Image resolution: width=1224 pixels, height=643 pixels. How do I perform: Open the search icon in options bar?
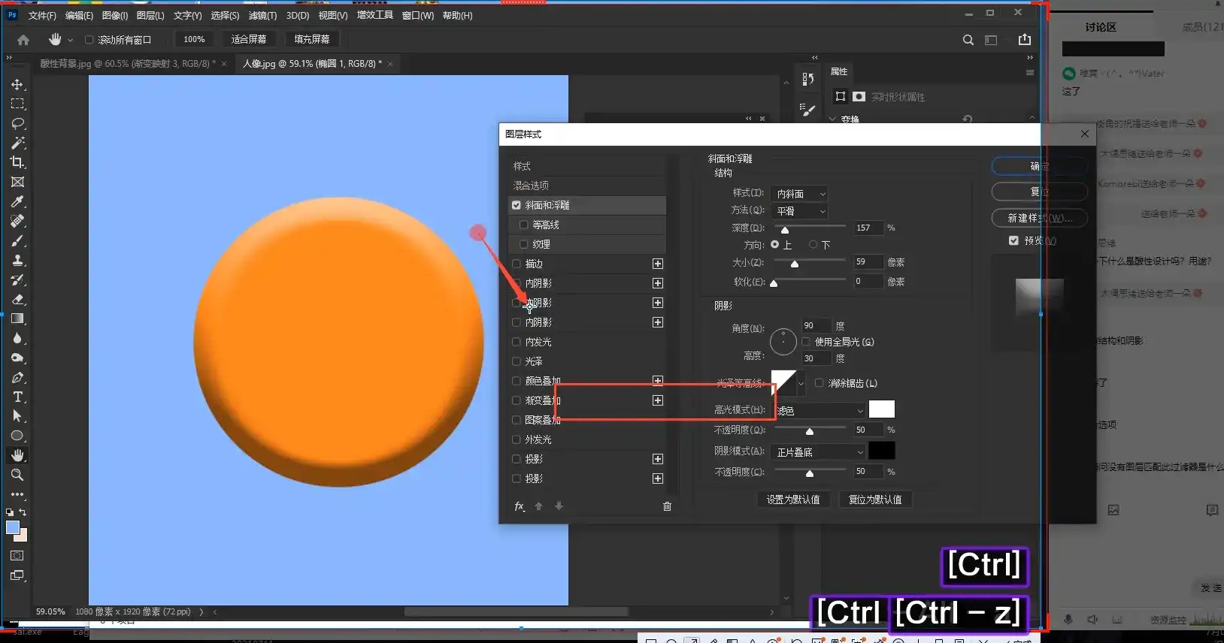[x=968, y=40]
